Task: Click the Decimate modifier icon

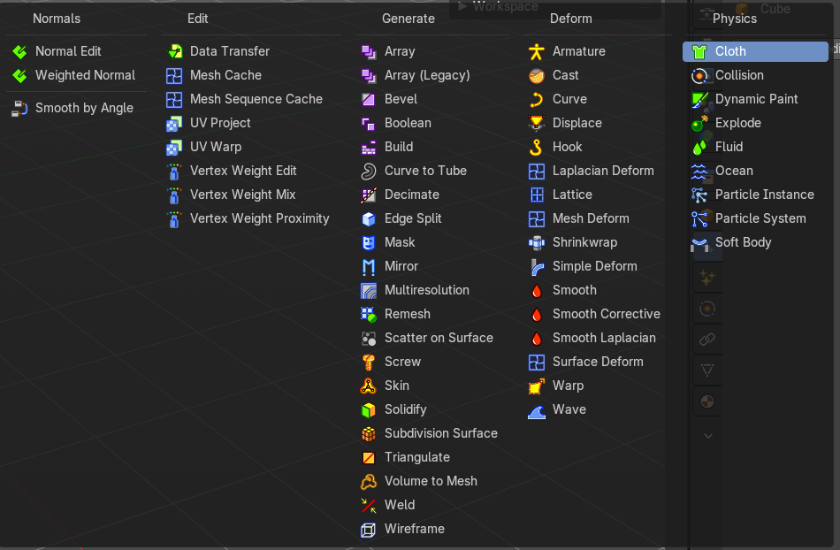Action: tap(369, 195)
